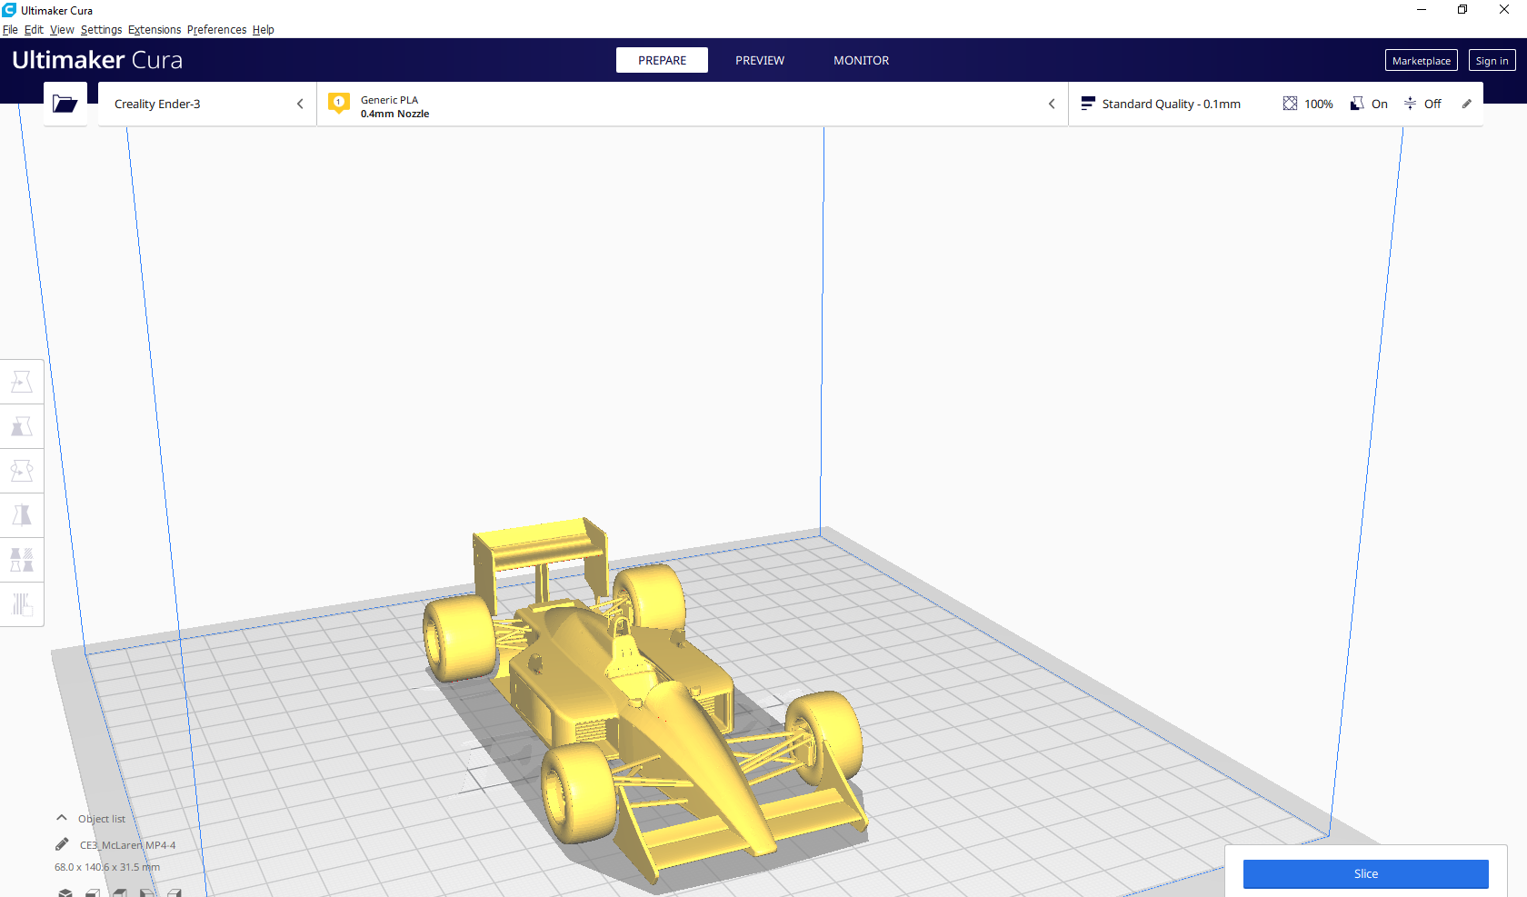Image resolution: width=1527 pixels, height=897 pixels.
Task: Open the Extensions menu
Action: pos(155,30)
